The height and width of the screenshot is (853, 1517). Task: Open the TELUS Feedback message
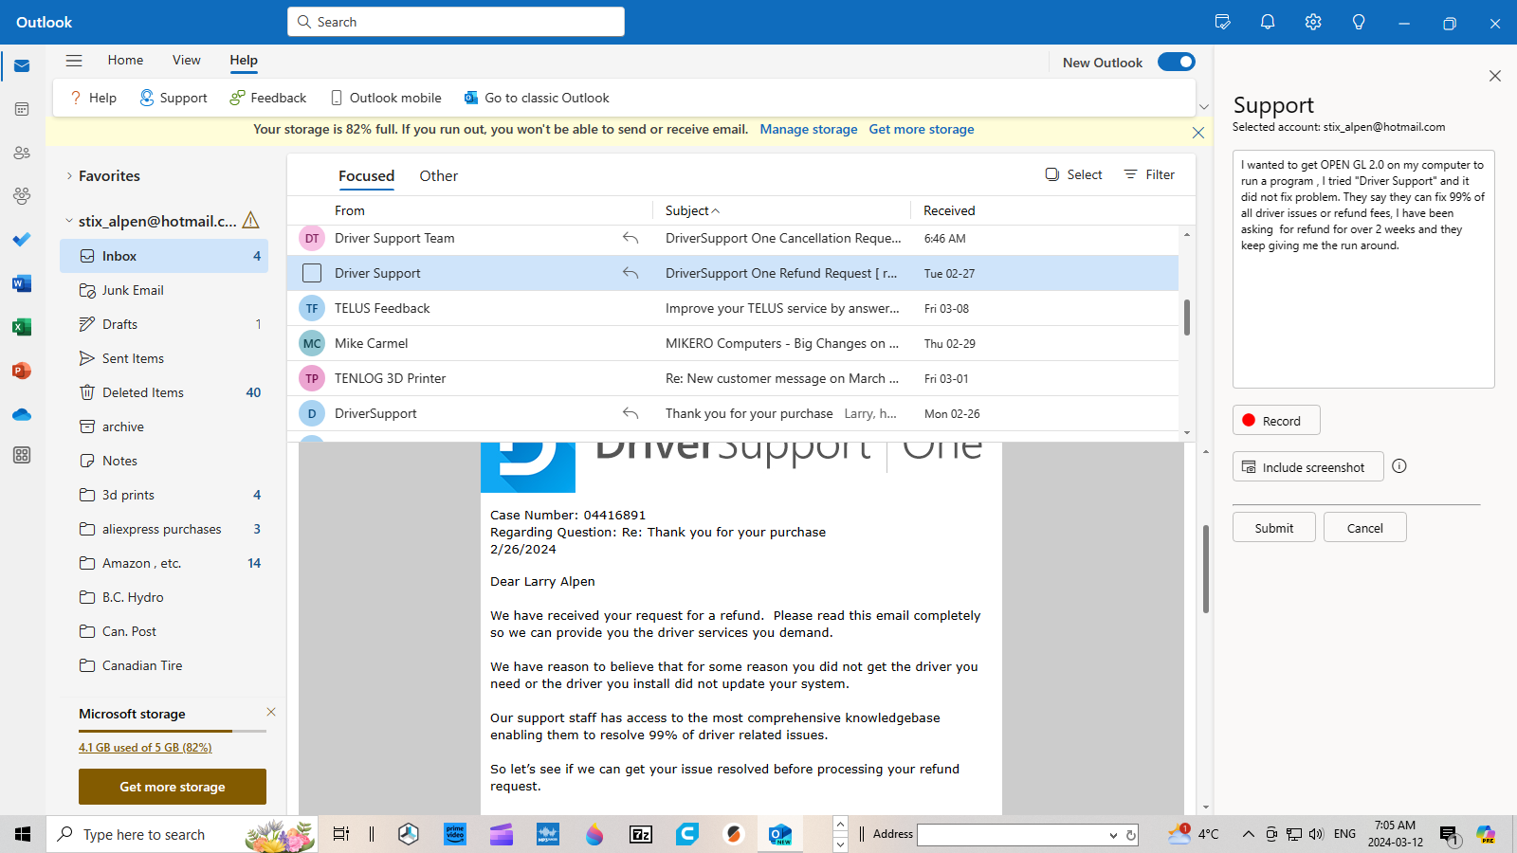[733, 308]
